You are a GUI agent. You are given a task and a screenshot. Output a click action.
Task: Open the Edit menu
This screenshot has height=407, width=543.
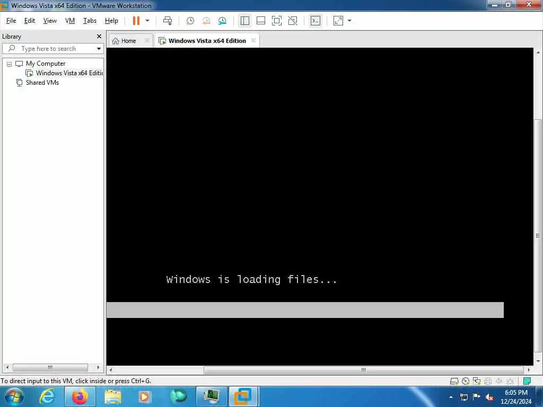pyautogui.click(x=30, y=21)
